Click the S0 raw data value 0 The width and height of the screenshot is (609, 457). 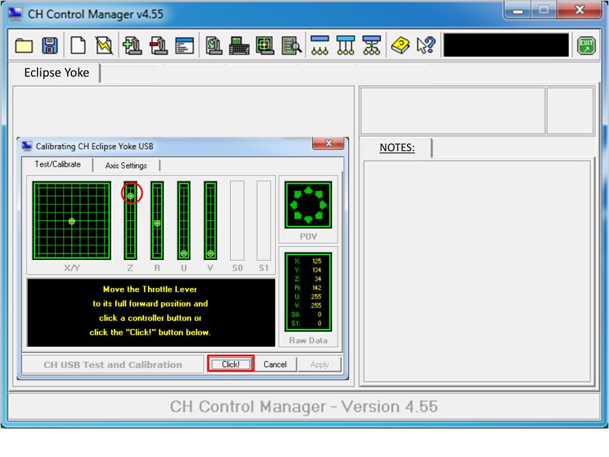[319, 314]
